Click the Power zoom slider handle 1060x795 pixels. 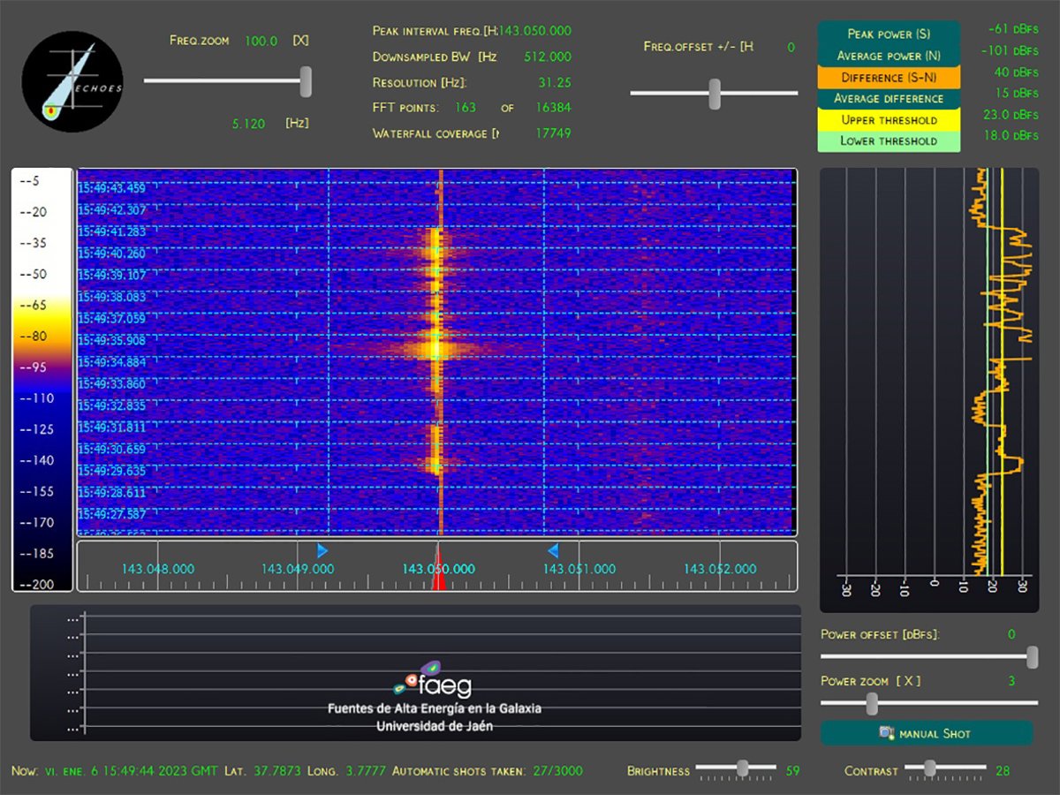click(x=872, y=703)
